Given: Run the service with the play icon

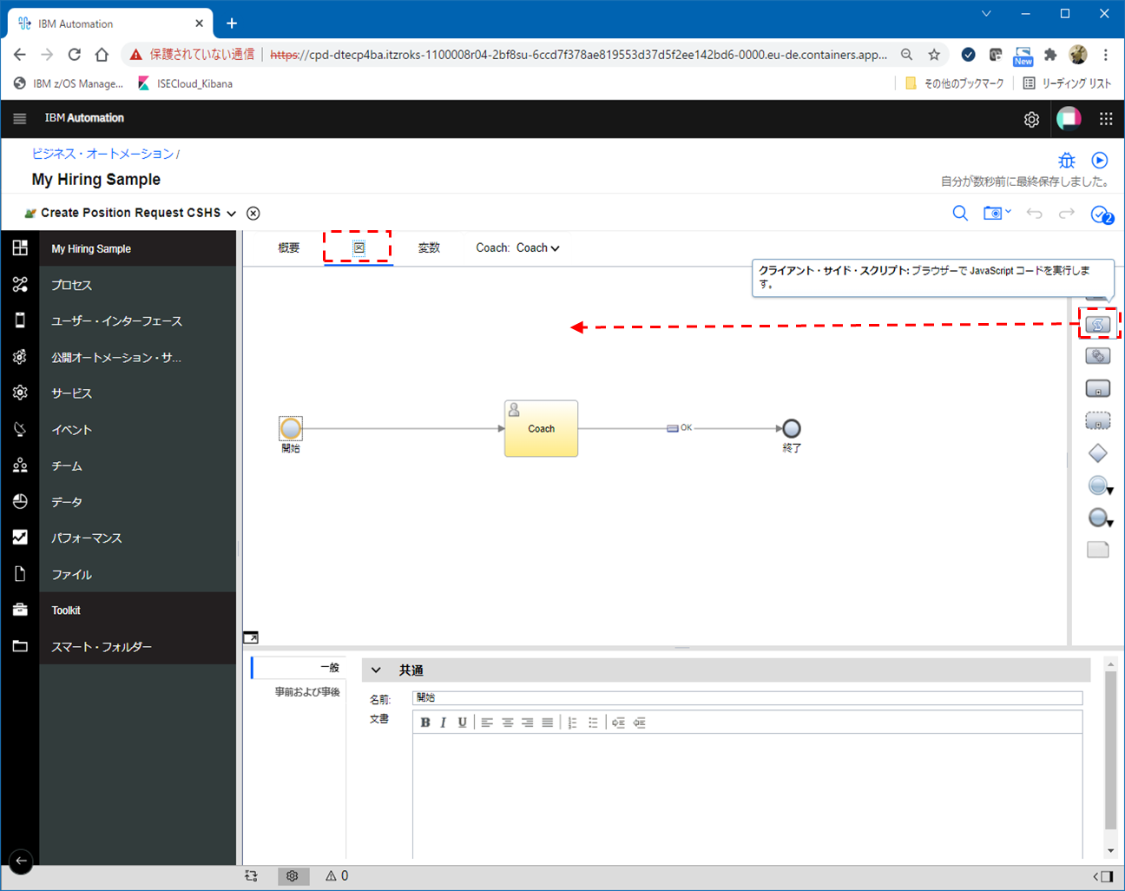Looking at the screenshot, I should point(1100,161).
